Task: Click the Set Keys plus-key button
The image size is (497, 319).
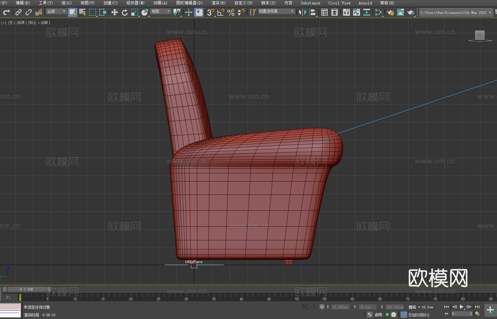Action: (490, 310)
